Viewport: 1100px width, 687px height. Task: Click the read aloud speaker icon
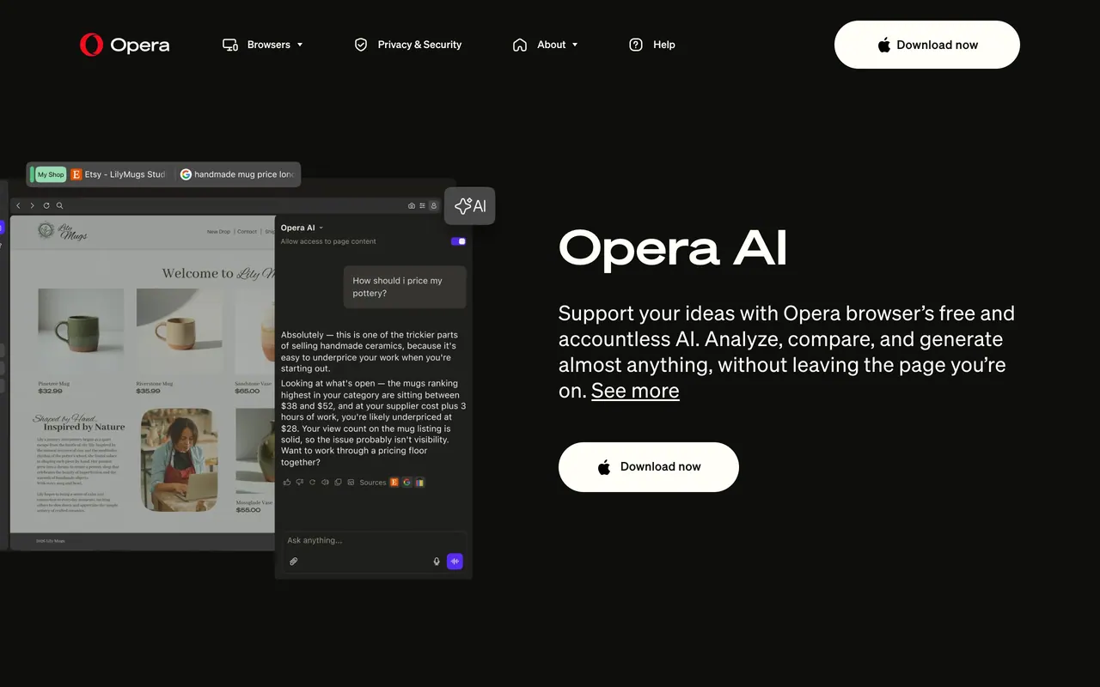coord(325,483)
